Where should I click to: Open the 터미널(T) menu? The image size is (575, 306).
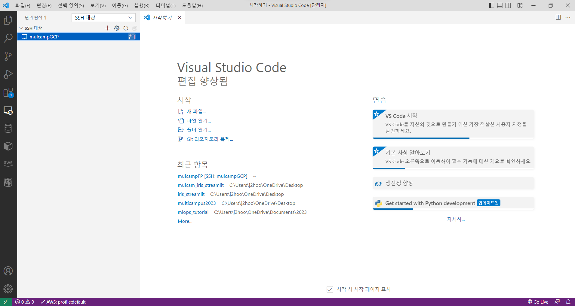pos(166,5)
